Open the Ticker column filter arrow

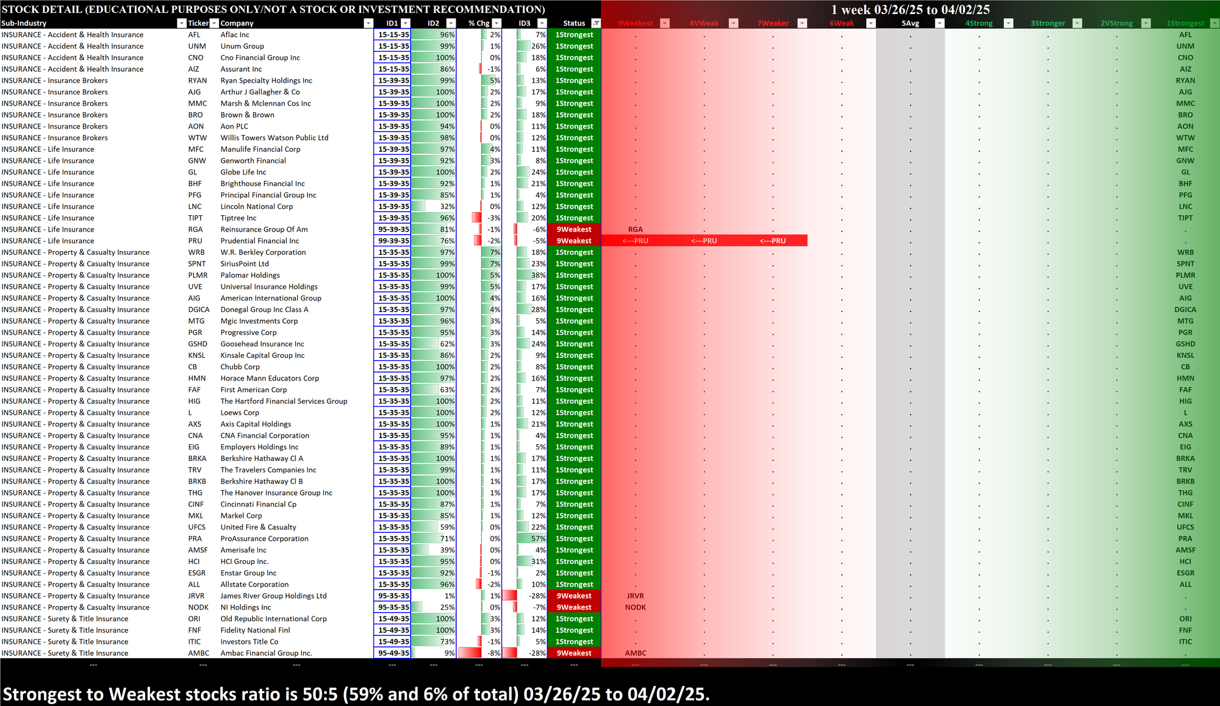point(214,23)
